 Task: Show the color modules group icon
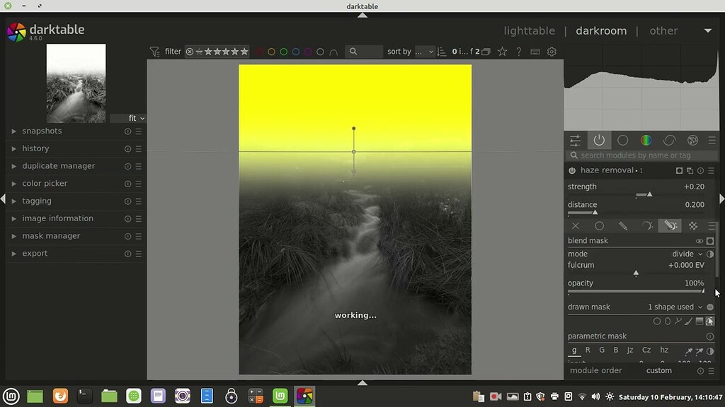click(646, 141)
